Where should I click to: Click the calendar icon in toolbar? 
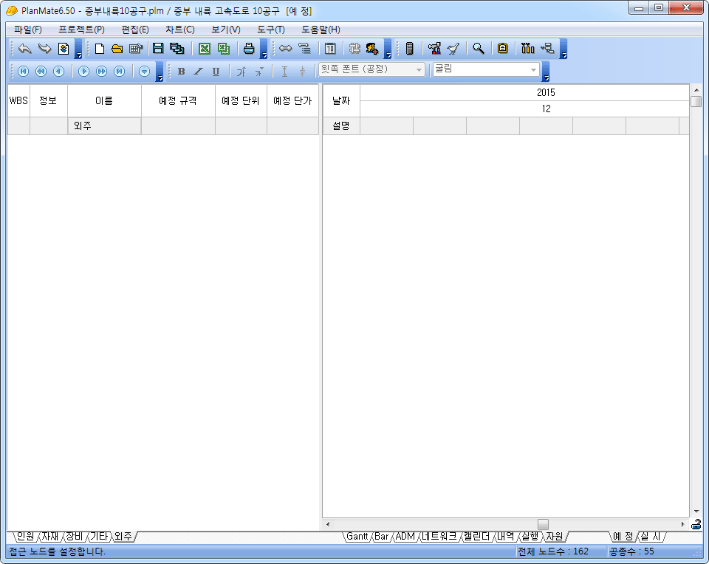[x=330, y=49]
